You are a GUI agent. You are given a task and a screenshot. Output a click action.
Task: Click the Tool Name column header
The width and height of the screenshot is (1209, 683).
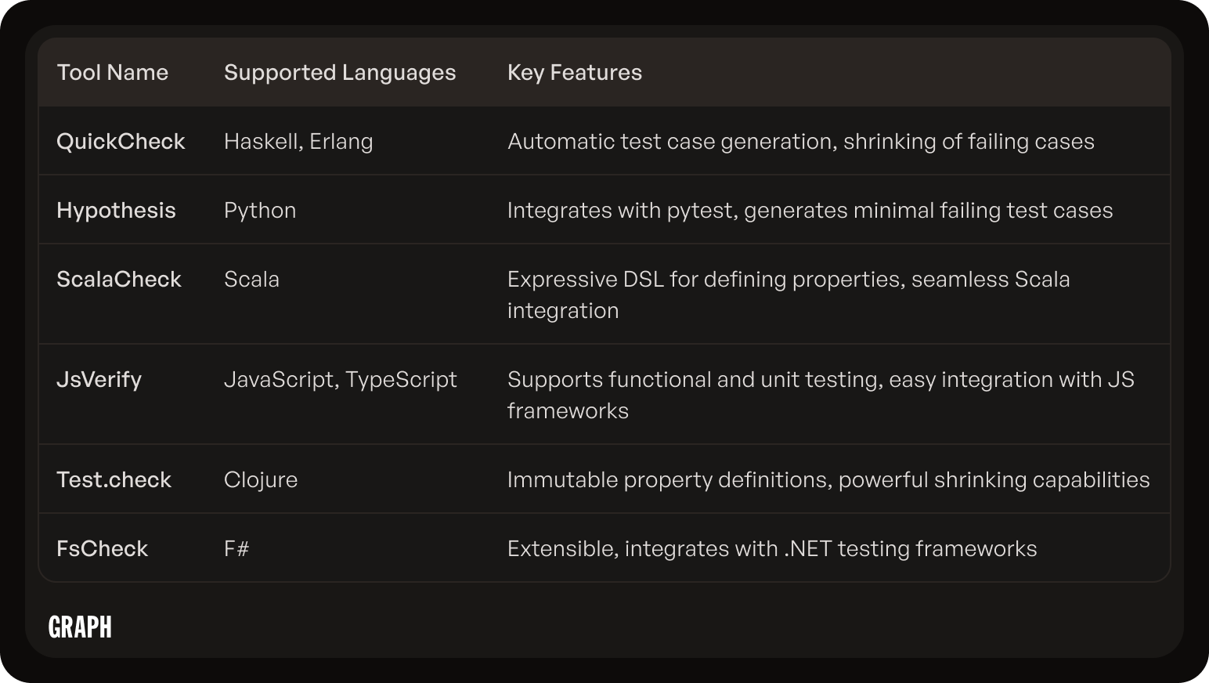click(113, 73)
